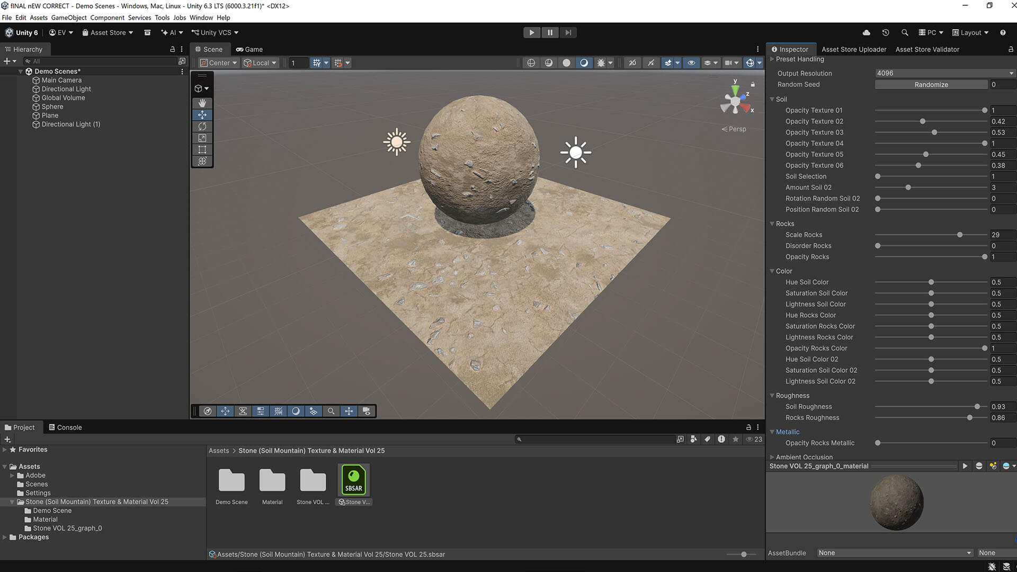1017x572 pixels.
Task: Click the add plus button in Project panel
Action: (x=7, y=439)
